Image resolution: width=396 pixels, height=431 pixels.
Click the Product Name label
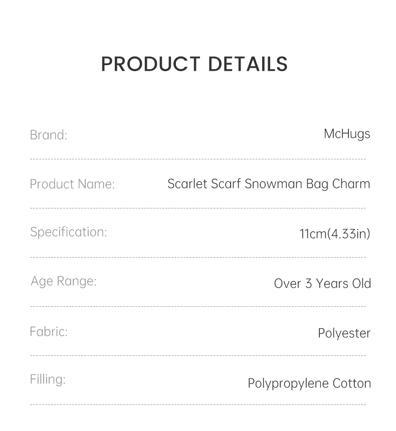(x=72, y=184)
